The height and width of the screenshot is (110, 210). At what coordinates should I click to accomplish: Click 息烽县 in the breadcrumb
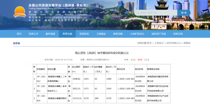pos(187,43)
